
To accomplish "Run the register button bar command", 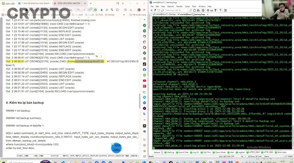I will 240,152.
